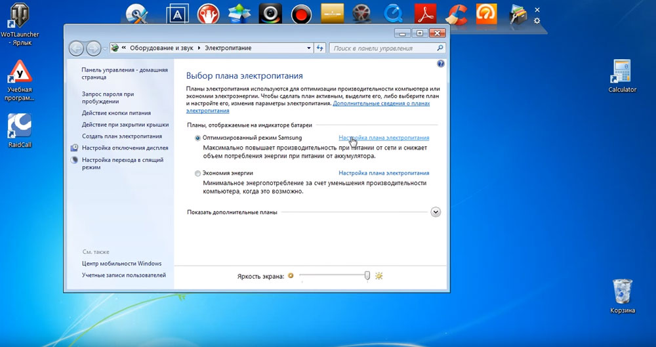Open Действие при закрытии крышки
The width and height of the screenshot is (656, 347).
coord(125,125)
